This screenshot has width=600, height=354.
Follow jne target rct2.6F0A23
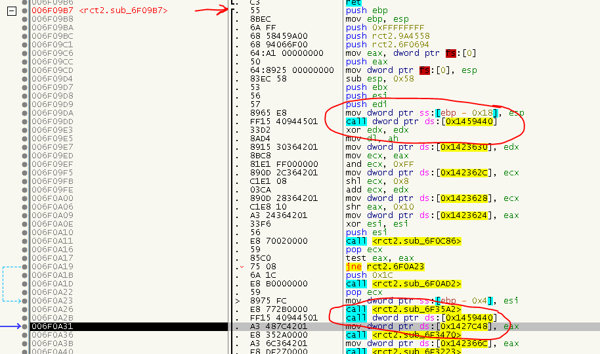(395, 267)
